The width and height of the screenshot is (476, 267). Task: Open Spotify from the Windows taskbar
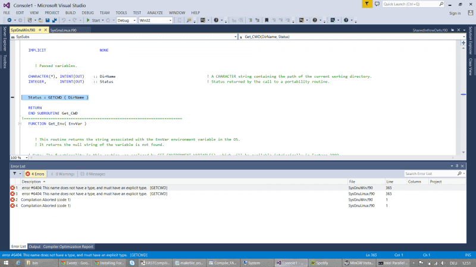point(320,262)
